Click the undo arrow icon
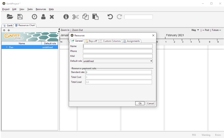Image resolution: width=224 pixels, height=138 pixels. (x=110, y=17)
